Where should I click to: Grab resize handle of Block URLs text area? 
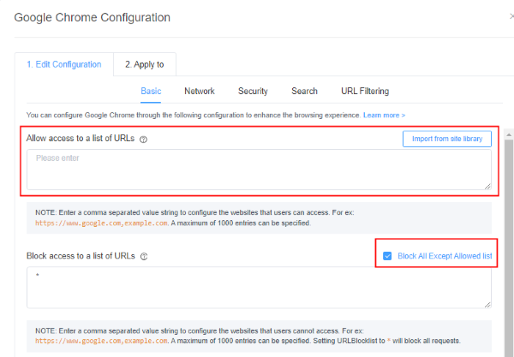tap(487, 305)
